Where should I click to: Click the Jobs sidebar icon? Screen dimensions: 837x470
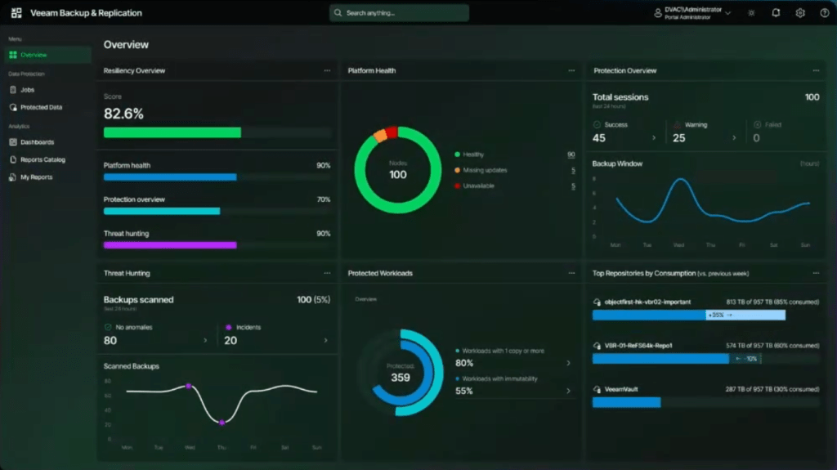pyautogui.click(x=13, y=90)
